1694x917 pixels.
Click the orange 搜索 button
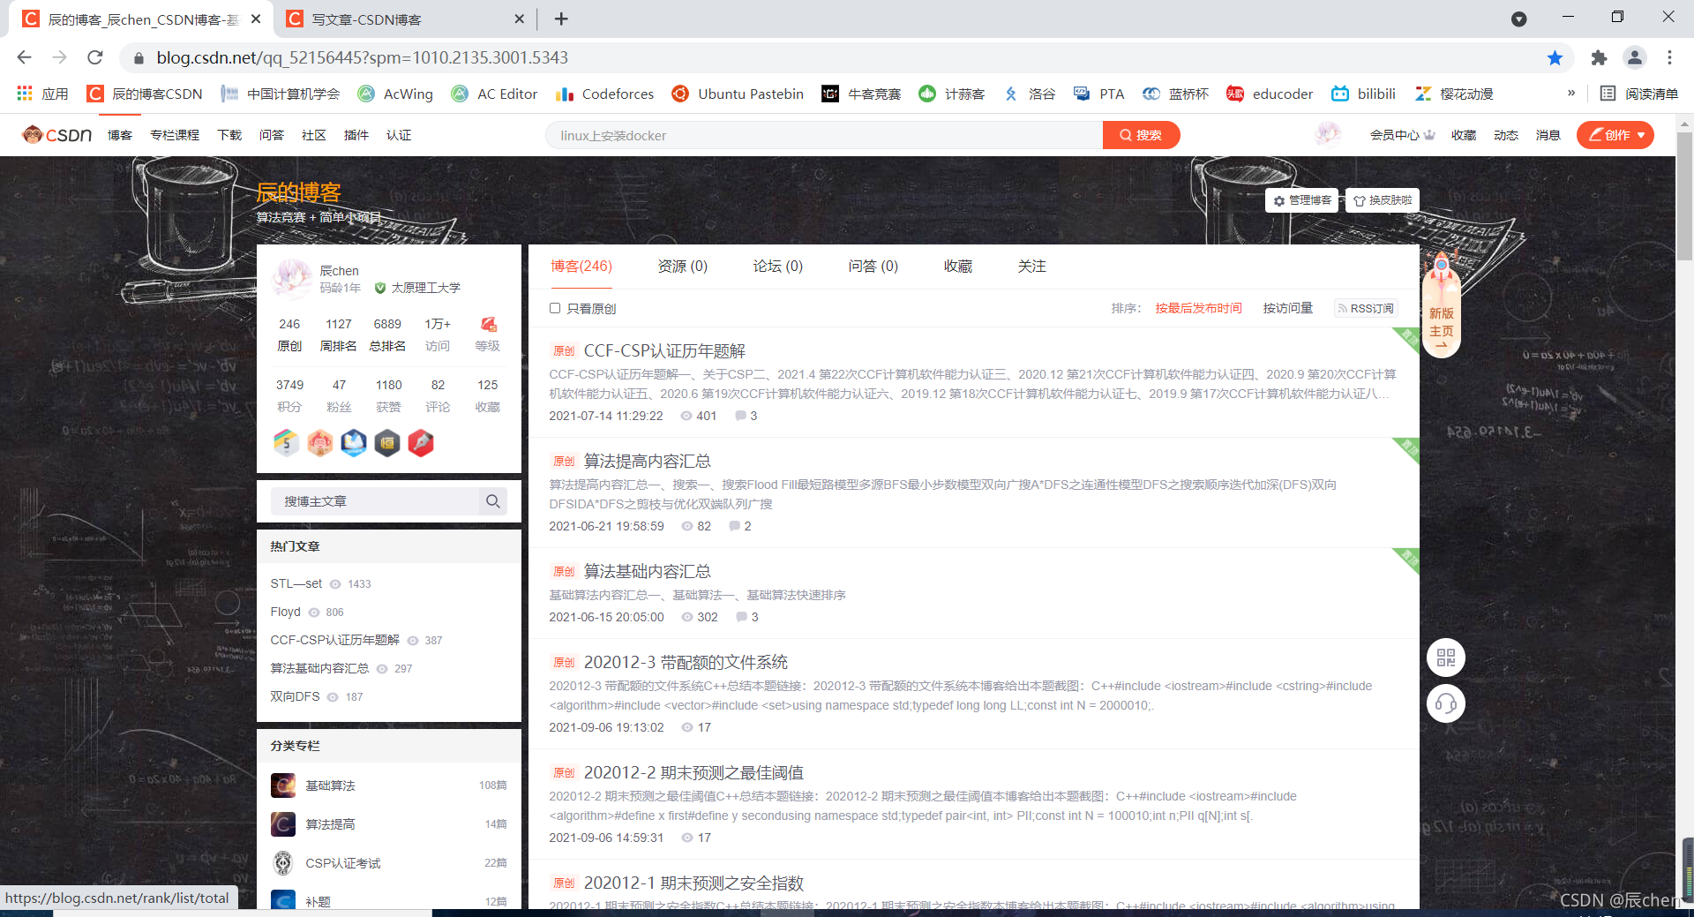coord(1141,135)
